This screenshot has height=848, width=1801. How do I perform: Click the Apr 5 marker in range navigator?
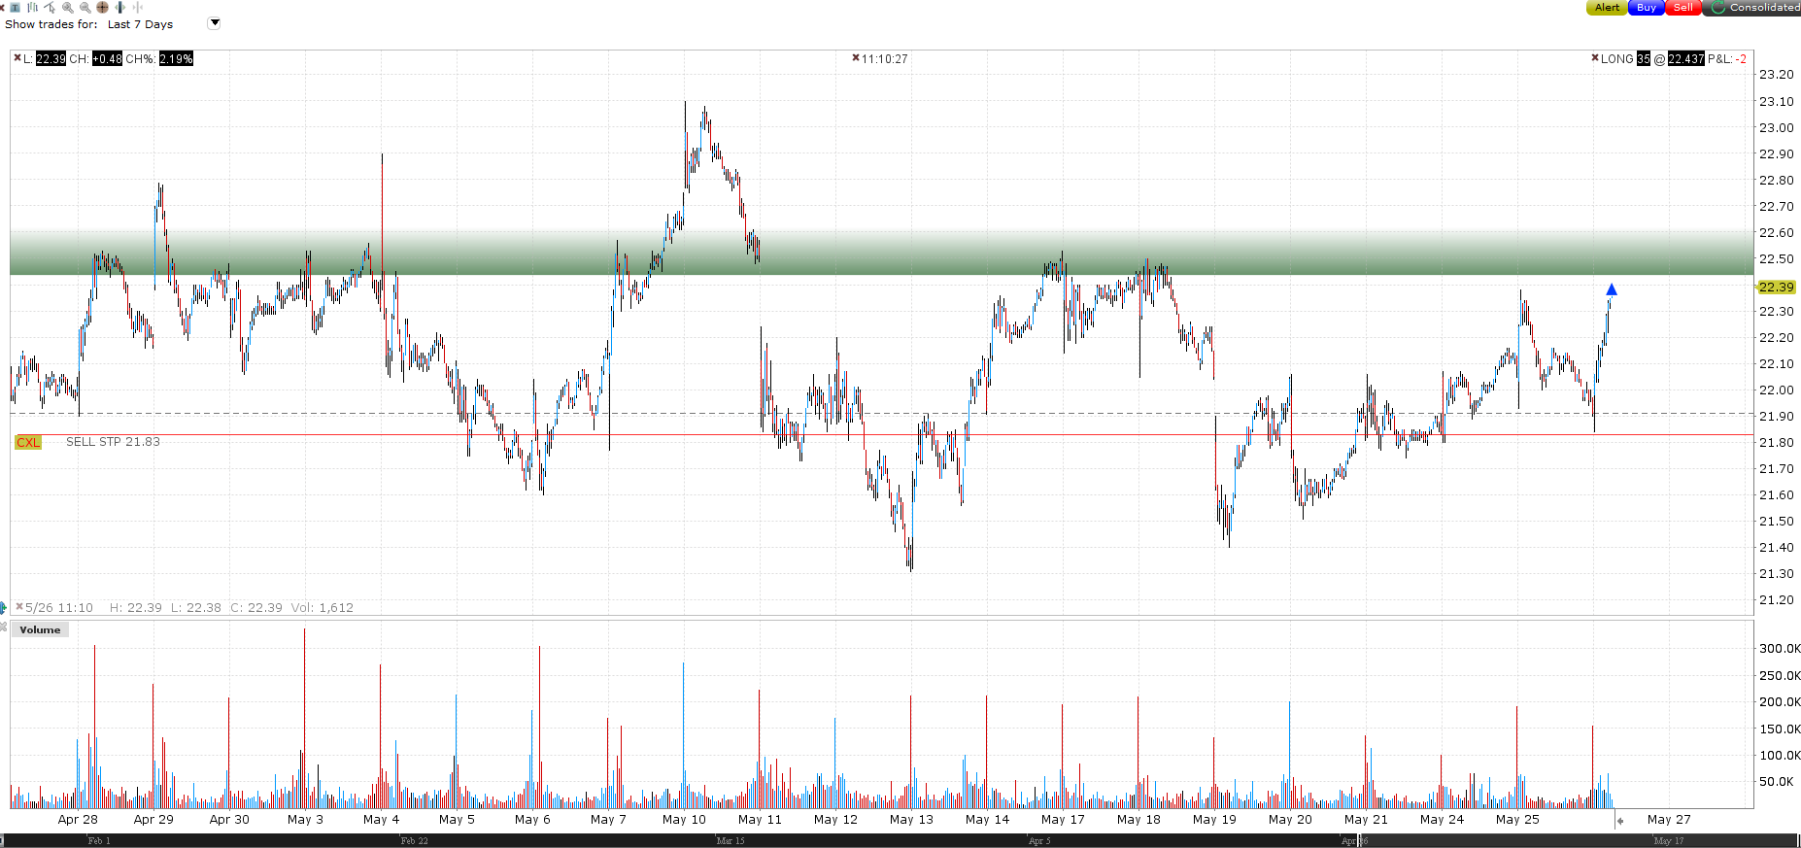coord(1039,841)
